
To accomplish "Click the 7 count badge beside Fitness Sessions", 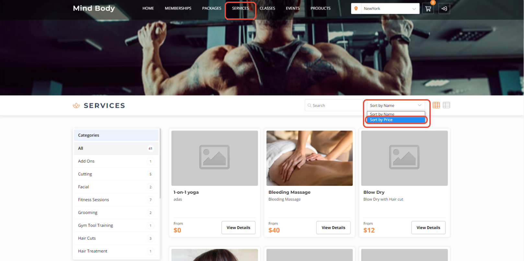I will 150,200.
